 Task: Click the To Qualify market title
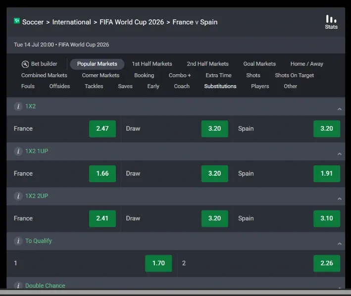(x=39, y=241)
